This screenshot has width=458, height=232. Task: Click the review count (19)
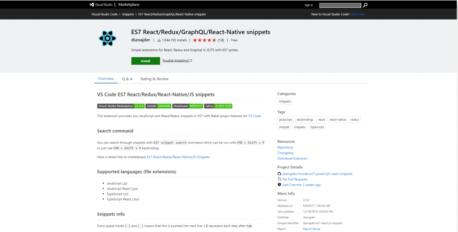(221, 40)
